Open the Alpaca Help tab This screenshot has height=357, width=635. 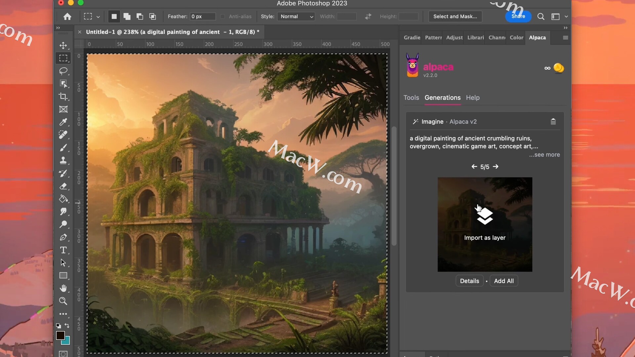click(473, 98)
